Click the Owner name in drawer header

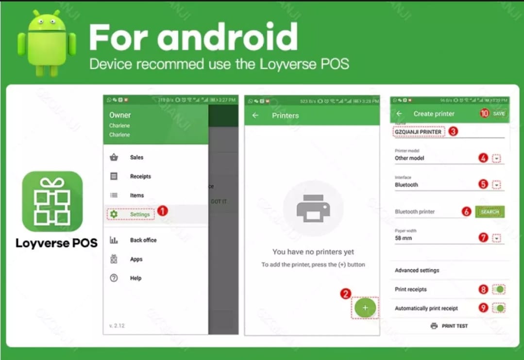(120, 115)
